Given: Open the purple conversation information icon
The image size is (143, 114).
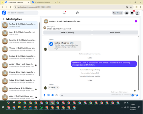Looking at the screenshot, I should (x=136, y=21).
